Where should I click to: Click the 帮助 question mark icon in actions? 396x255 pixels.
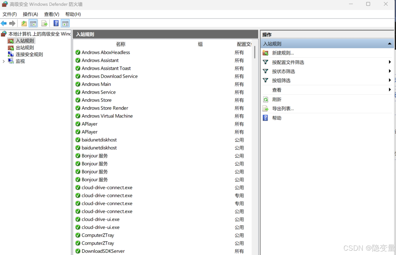(265, 118)
